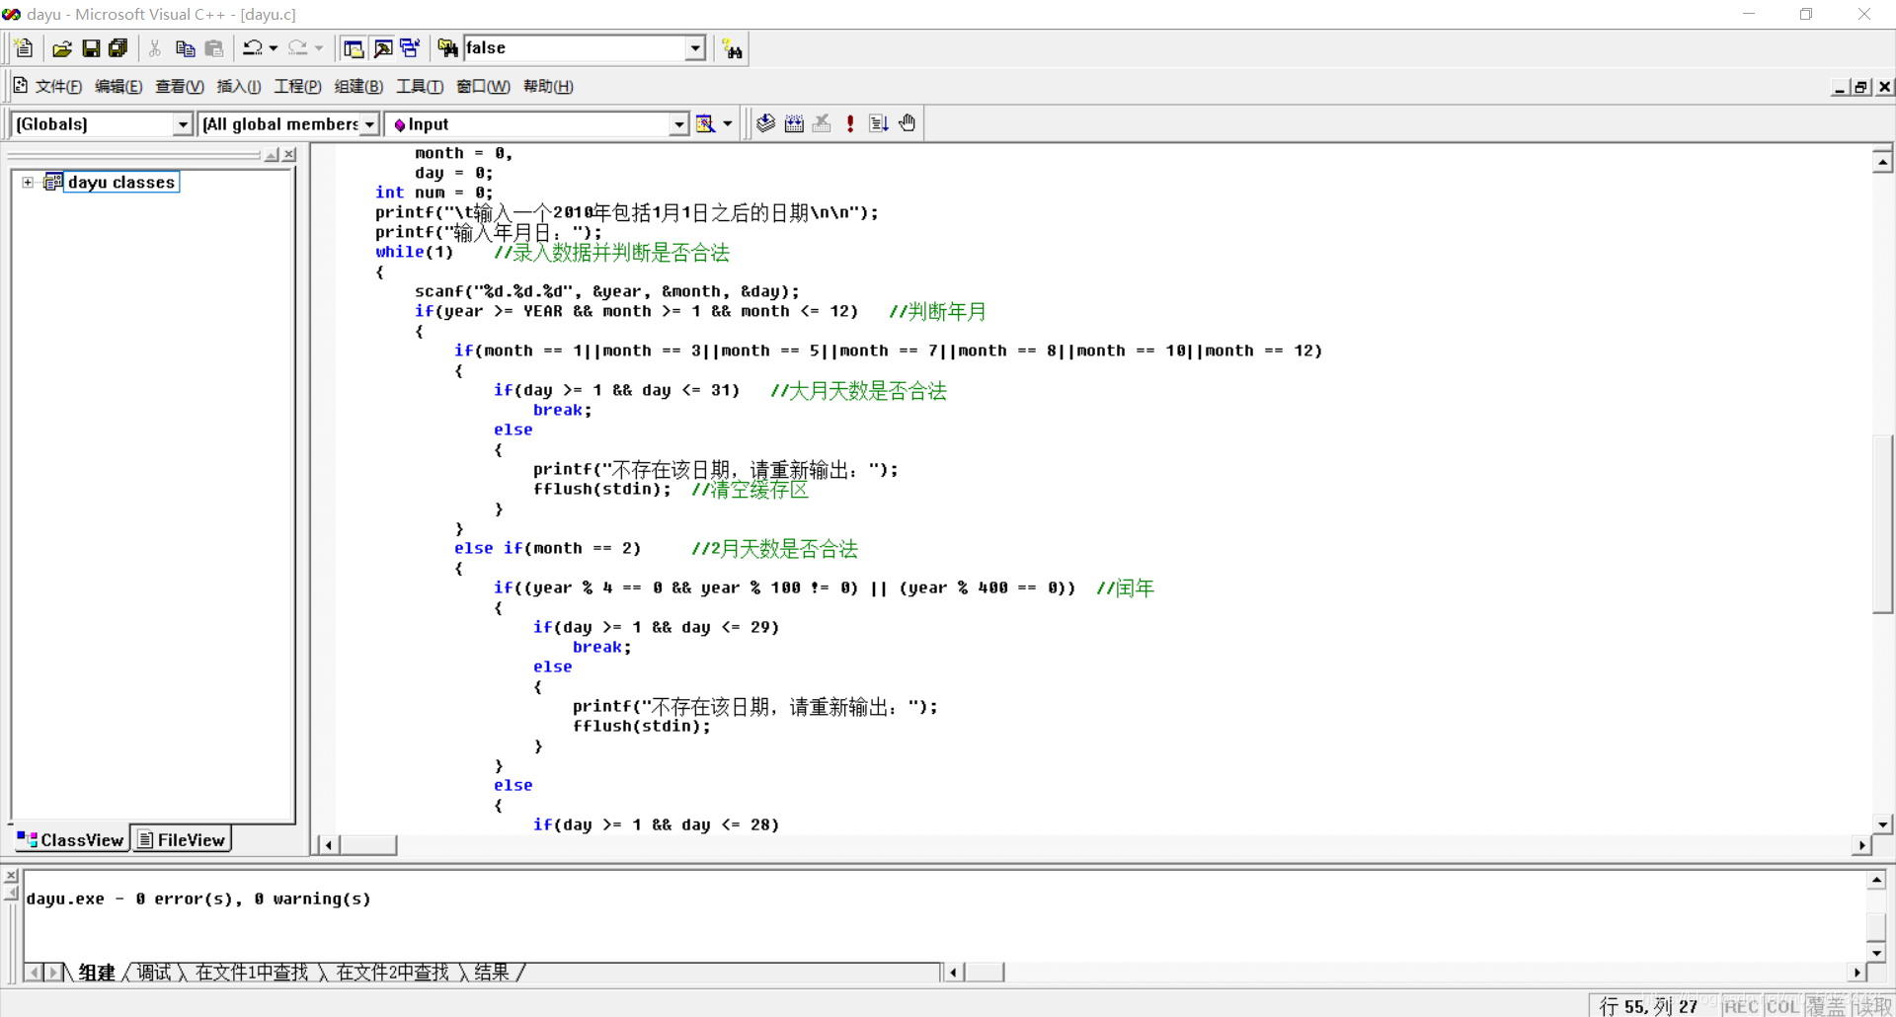Open the 查看(V) menu
1896x1017 pixels.
tap(180, 87)
